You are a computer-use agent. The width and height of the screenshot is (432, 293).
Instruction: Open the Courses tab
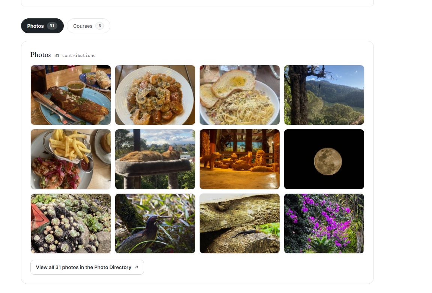89,26
